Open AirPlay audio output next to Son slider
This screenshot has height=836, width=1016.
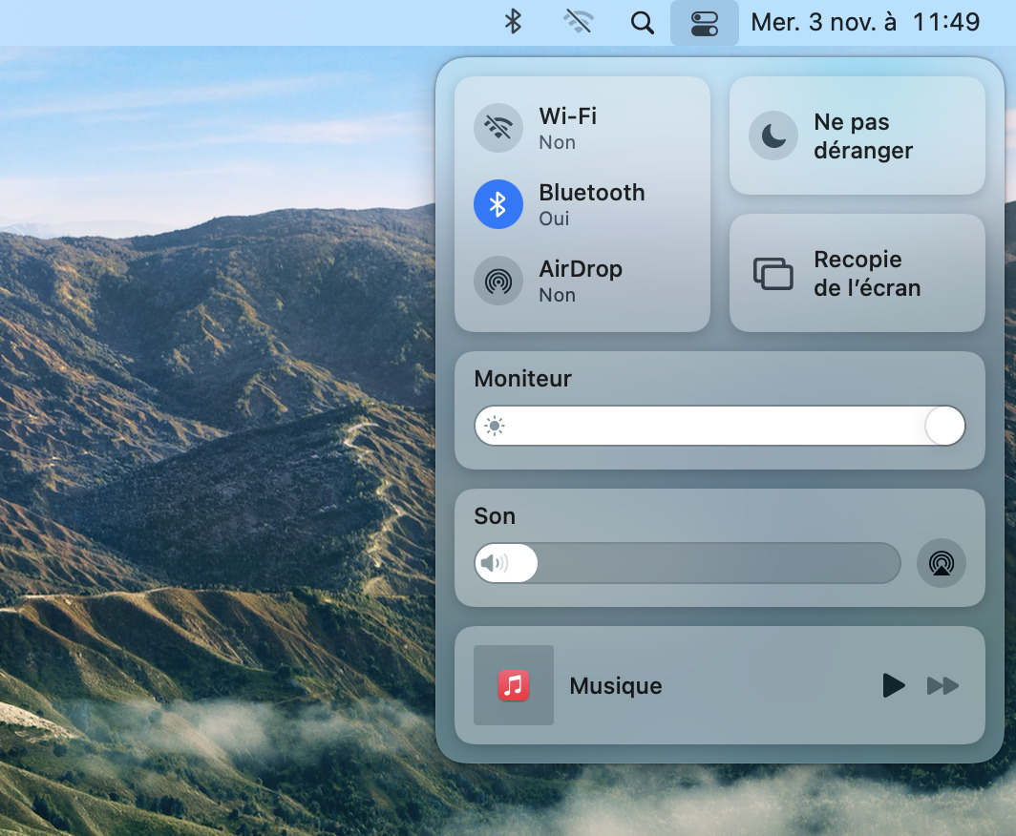click(x=942, y=563)
